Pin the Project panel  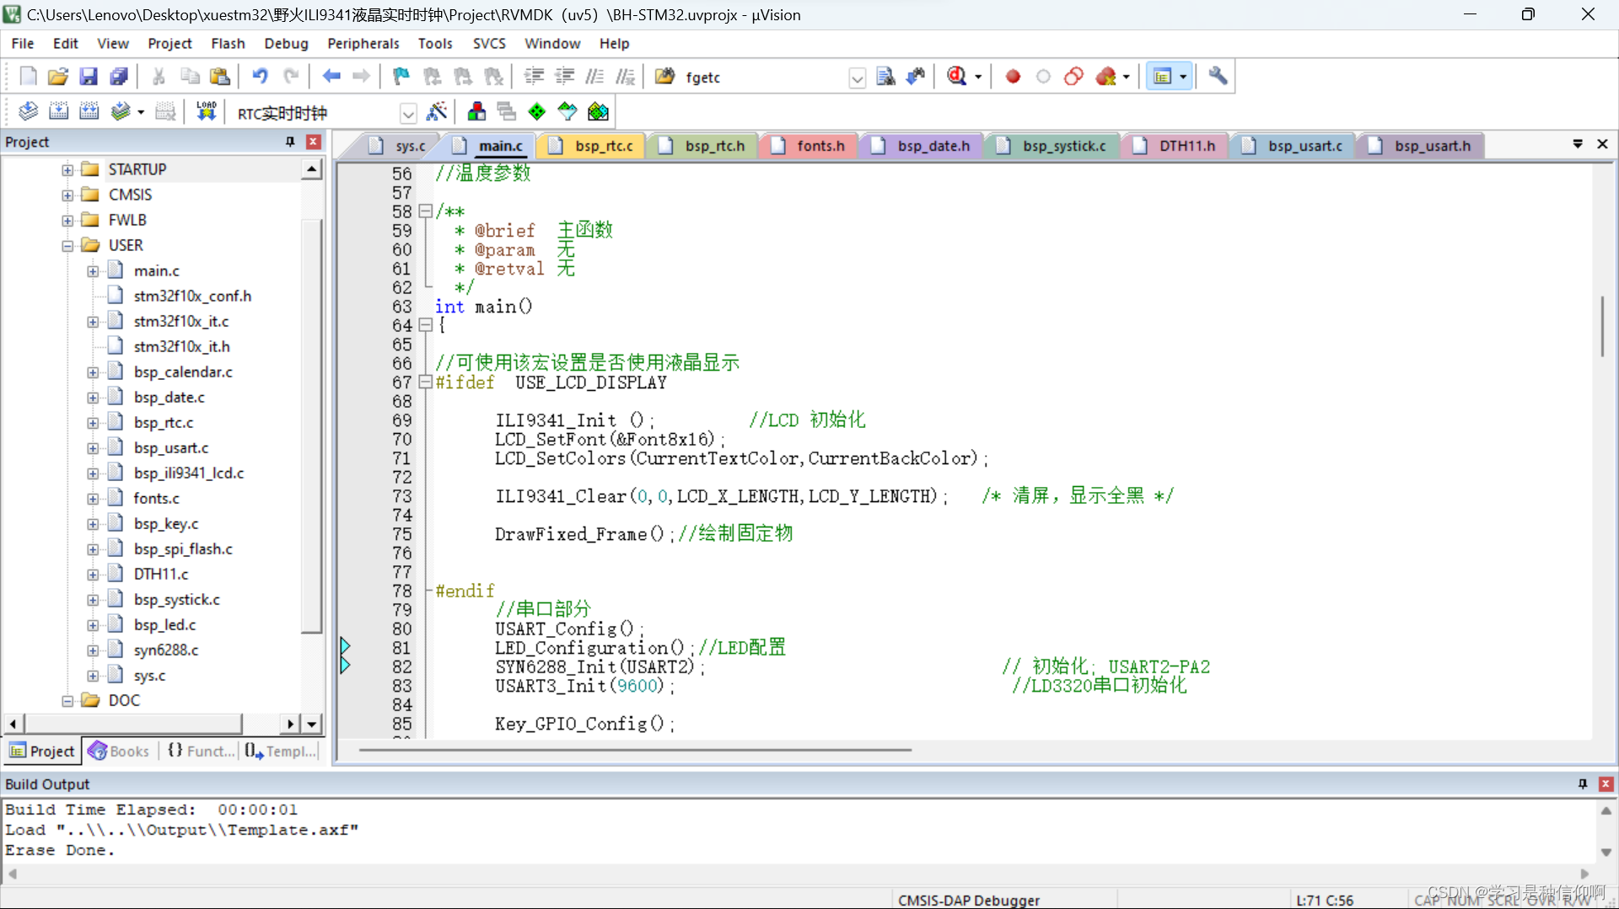pyautogui.click(x=290, y=142)
